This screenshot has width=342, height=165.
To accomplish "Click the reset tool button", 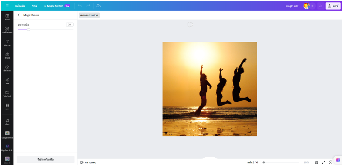I will pos(46,159).
